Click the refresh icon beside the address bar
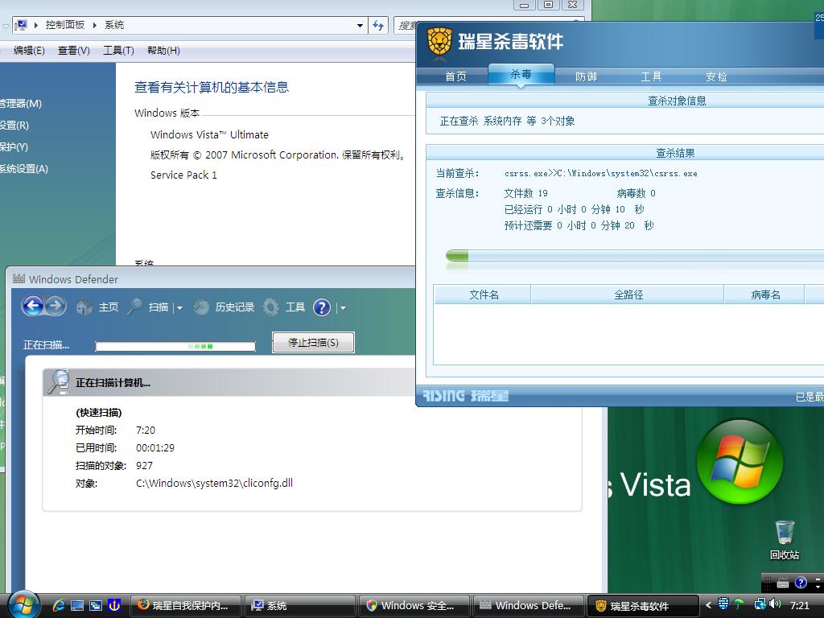This screenshot has height=618, width=824. pyautogui.click(x=378, y=25)
